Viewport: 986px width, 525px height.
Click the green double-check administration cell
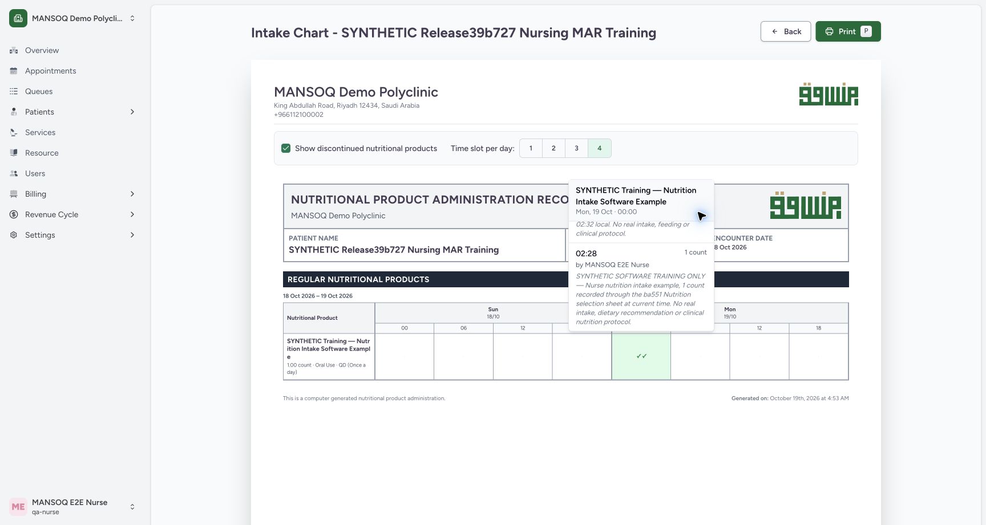[x=641, y=356]
